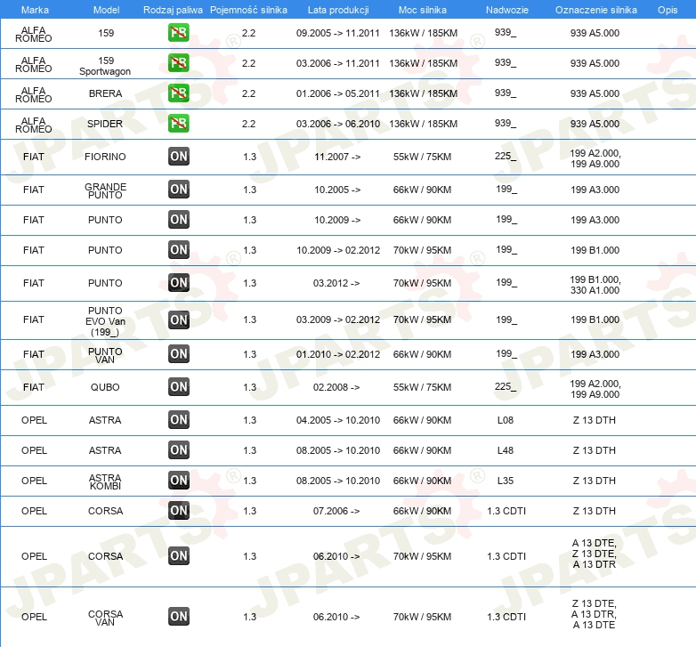Click the Nadwozie column header
Viewport: 696px width, 647px height.
click(507, 10)
